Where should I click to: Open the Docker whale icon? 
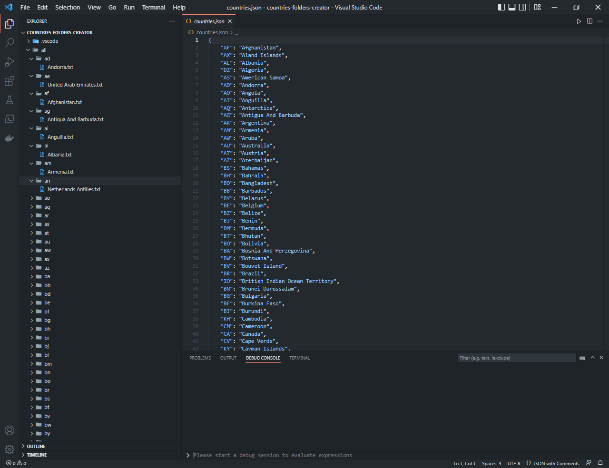click(x=9, y=138)
